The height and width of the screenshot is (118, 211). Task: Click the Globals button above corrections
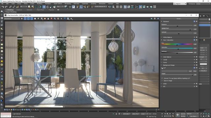coord(179,19)
